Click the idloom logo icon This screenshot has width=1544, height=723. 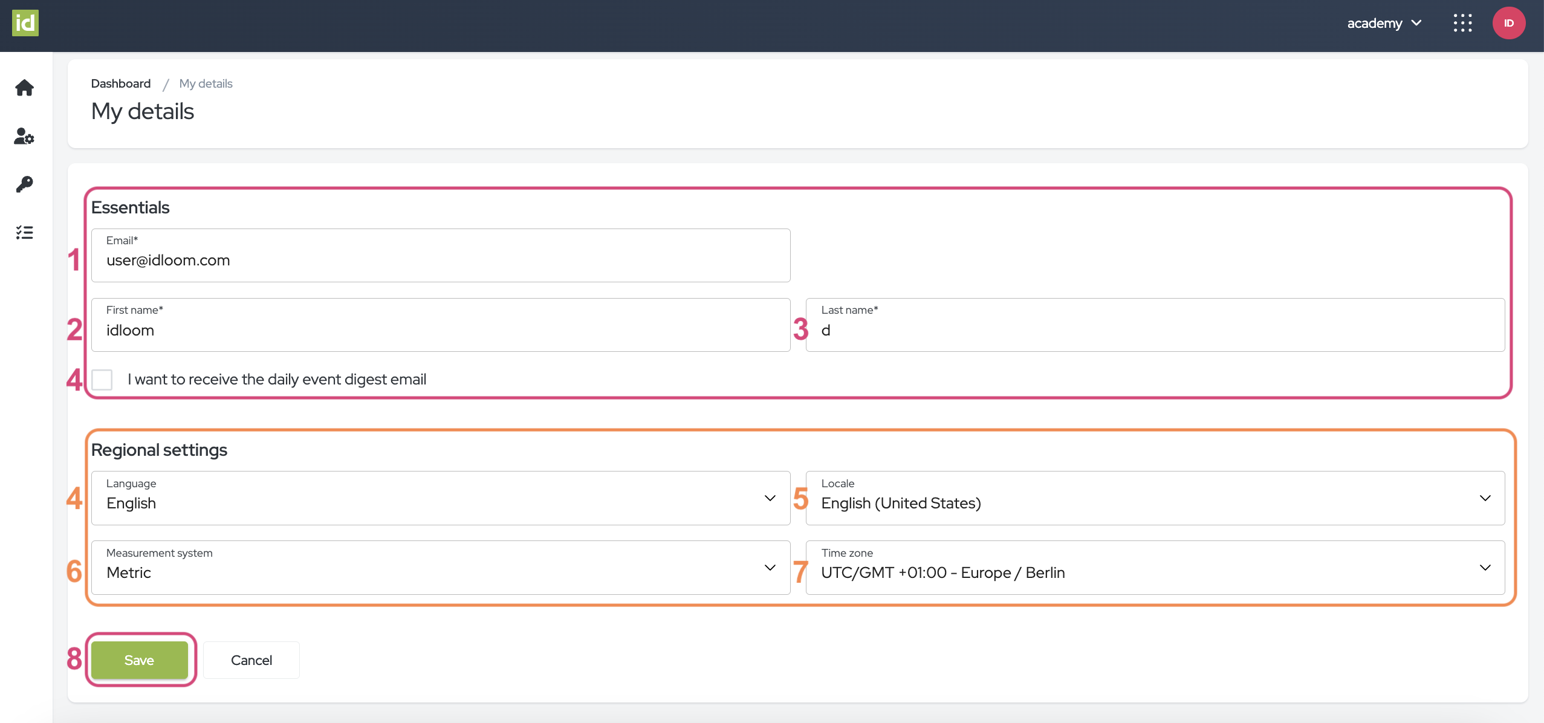point(25,23)
